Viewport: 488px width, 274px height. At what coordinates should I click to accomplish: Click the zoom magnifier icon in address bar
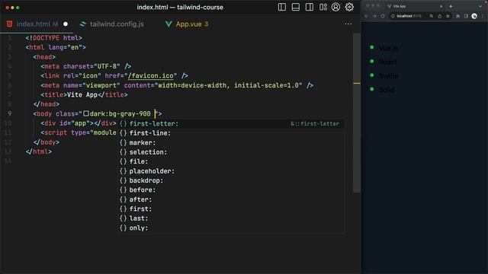432,16
